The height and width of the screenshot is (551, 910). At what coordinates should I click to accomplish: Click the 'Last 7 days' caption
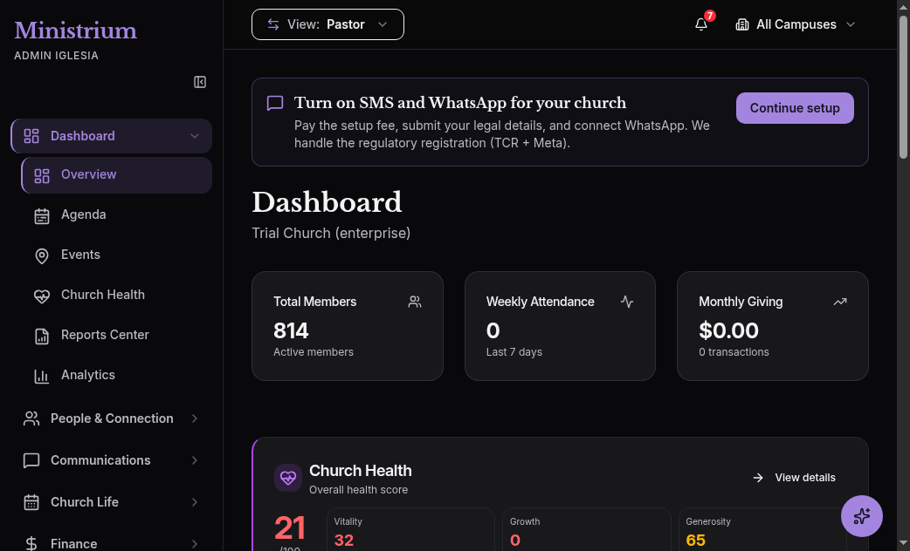click(x=514, y=351)
